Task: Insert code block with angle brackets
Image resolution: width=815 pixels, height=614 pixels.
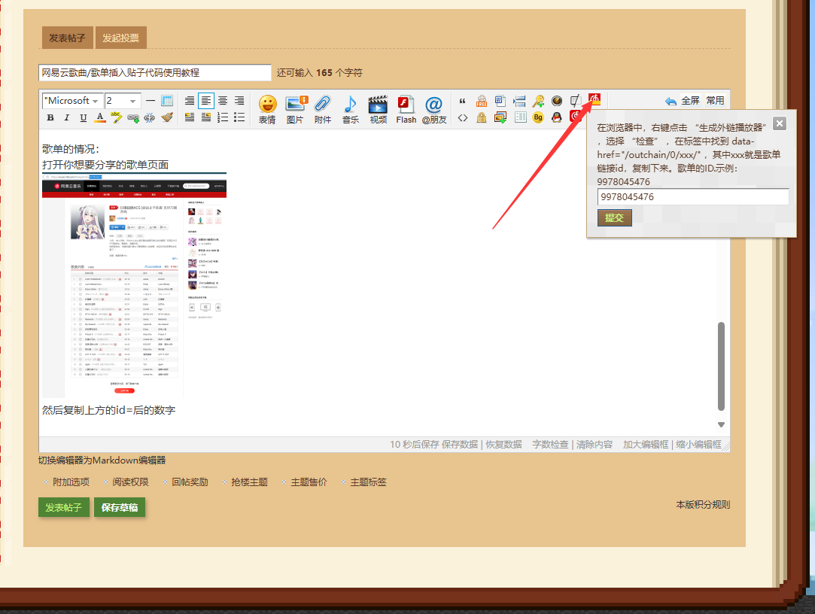Action: click(463, 118)
